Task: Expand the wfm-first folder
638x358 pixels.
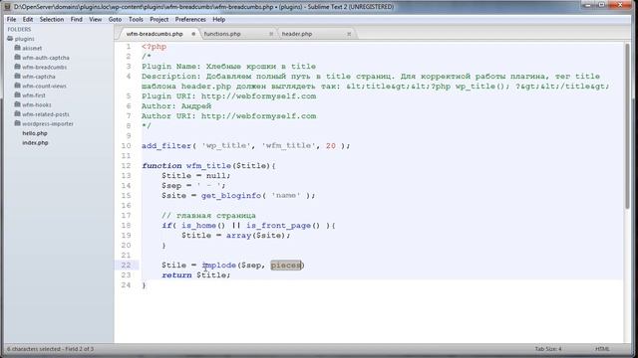Action: click(34, 95)
